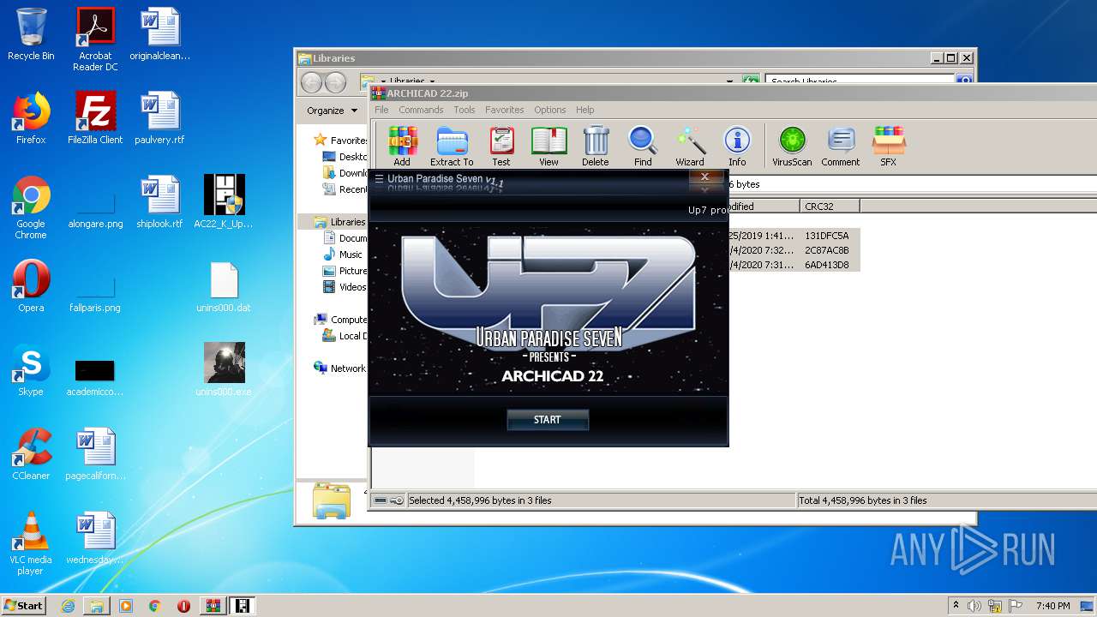Image resolution: width=1097 pixels, height=617 pixels.
Task: Click the Windows Media Player taskbar icon
Action: [x=126, y=606]
